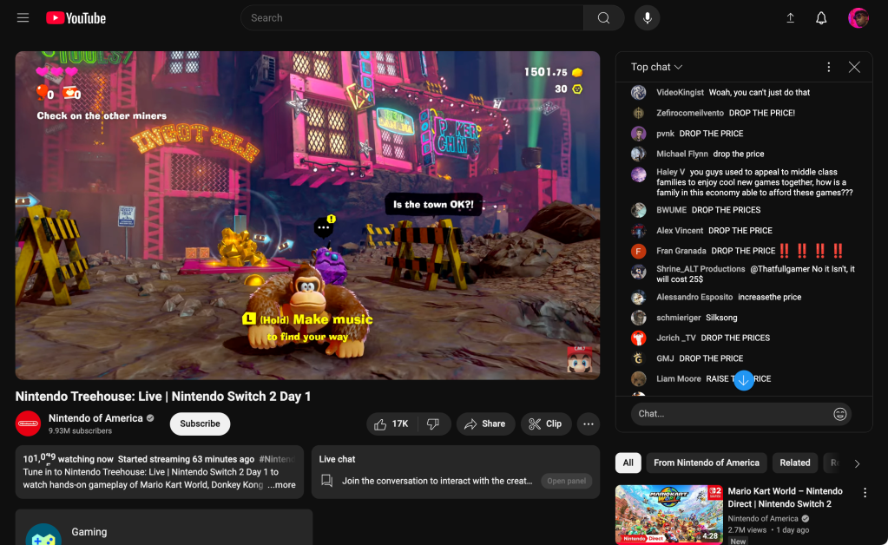This screenshot has width=888, height=545.
Task: Open the notifications bell
Action: point(821,18)
